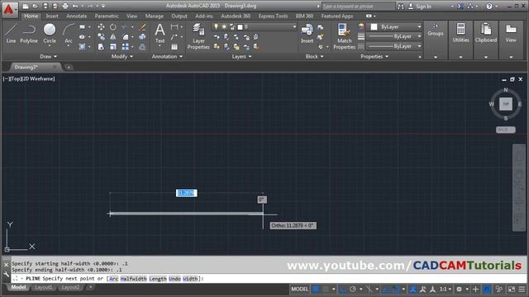Click the Explode tool icon
Screen dimensions: 529x297
tap(142, 36)
